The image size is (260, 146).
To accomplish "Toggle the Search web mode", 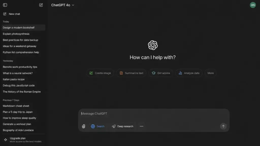I will (x=98, y=126).
